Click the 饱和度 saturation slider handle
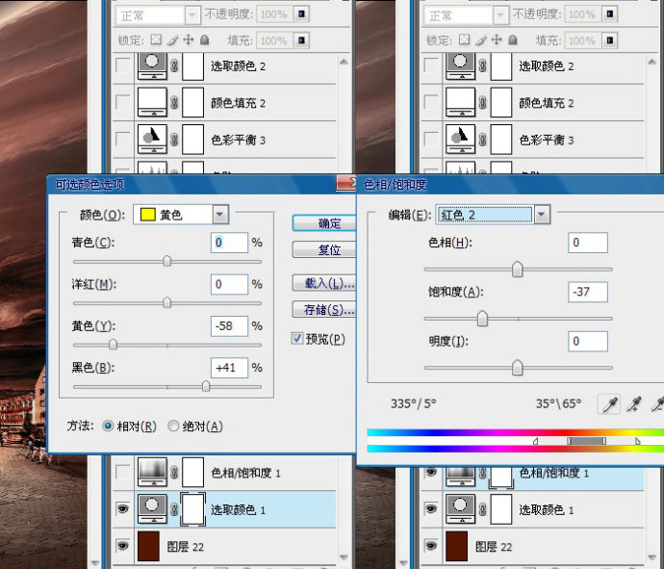The width and height of the screenshot is (664, 569). pyautogui.click(x=482, y=319)
